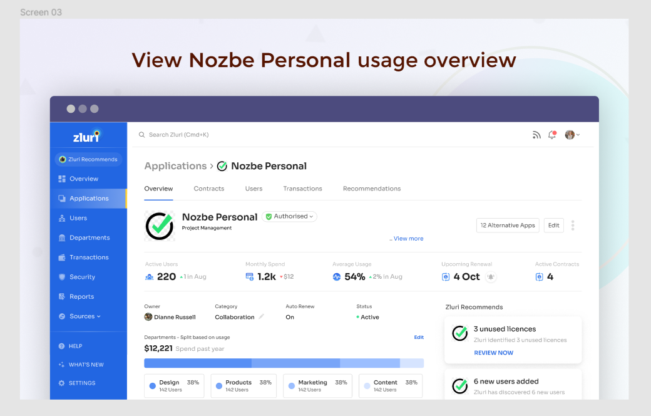Image resolution: width=651 pixels, height=416 pixels.
Task: Expand the Sources menu chevron
Action: click(99, 316)
